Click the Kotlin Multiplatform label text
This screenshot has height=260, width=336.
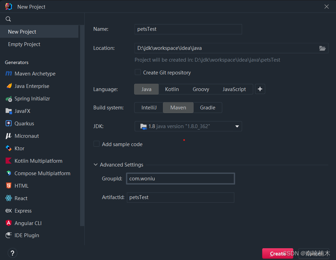38,161
